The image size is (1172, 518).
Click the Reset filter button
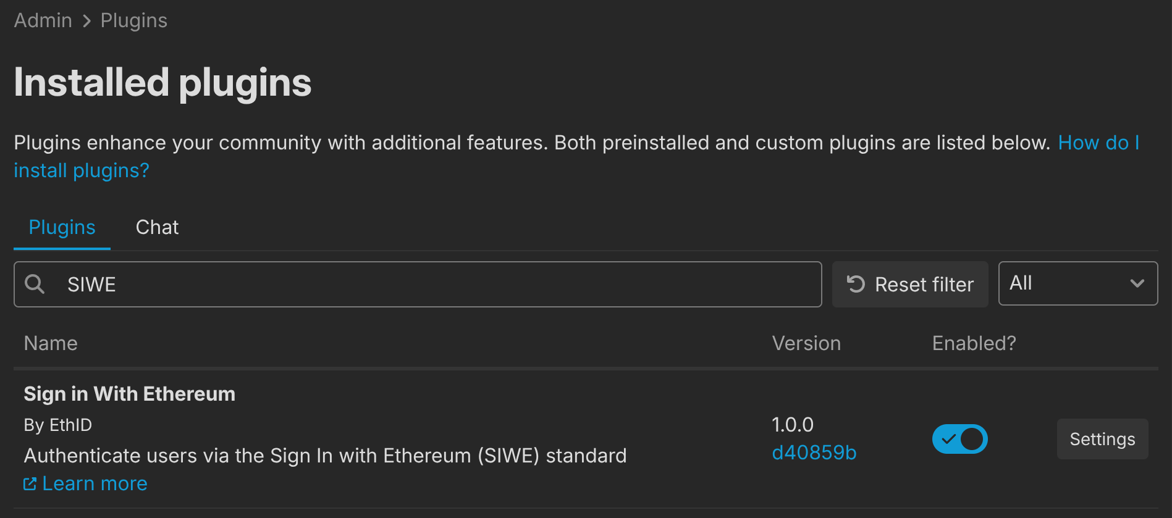(x=909, y=284)
